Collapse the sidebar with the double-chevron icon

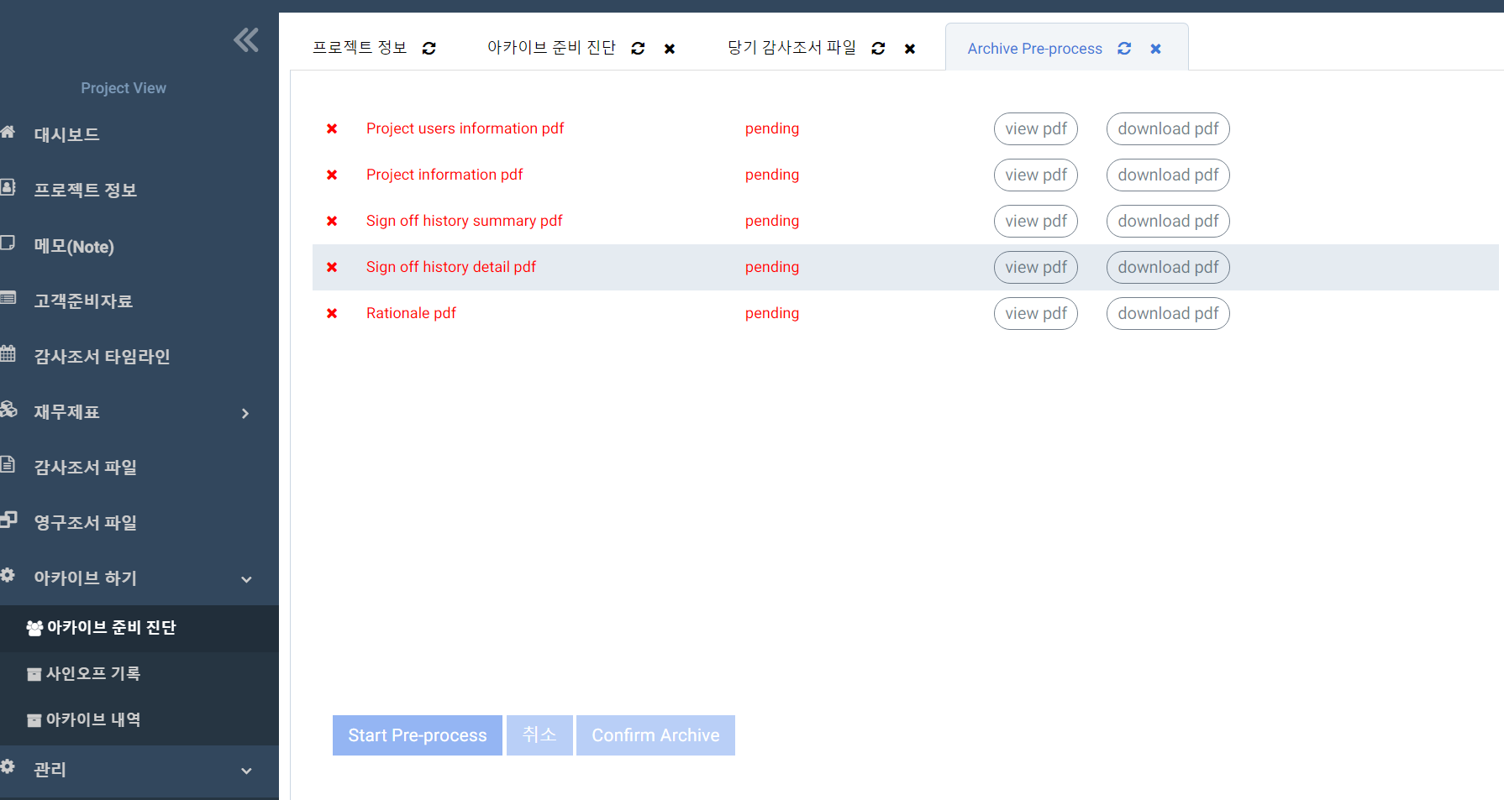click(x=246, y=39)
